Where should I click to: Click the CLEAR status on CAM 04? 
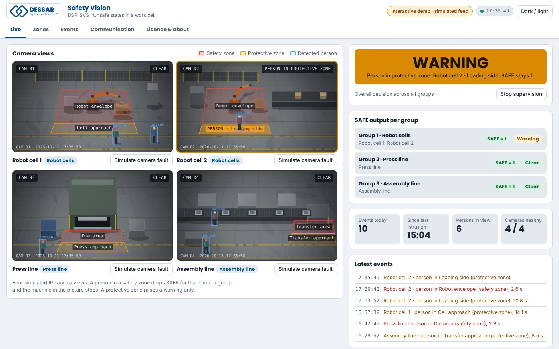pos(324,177)
